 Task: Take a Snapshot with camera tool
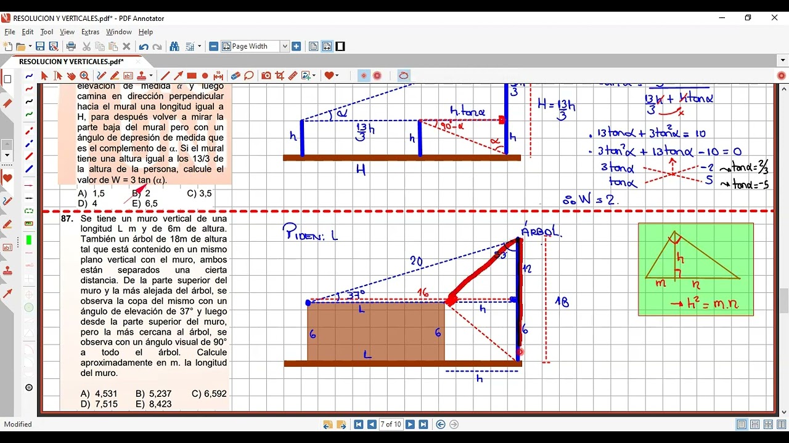click(266, 76)
